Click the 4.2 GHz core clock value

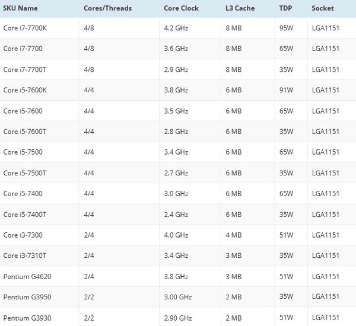pyautogui.click(x=176, y=28)
